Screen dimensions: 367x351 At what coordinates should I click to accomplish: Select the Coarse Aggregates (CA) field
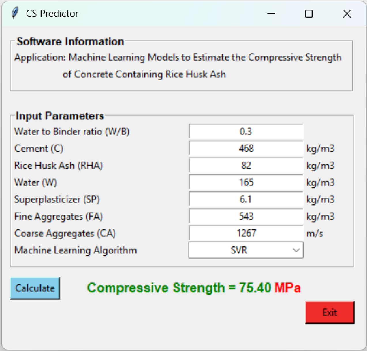coord(246,233)
